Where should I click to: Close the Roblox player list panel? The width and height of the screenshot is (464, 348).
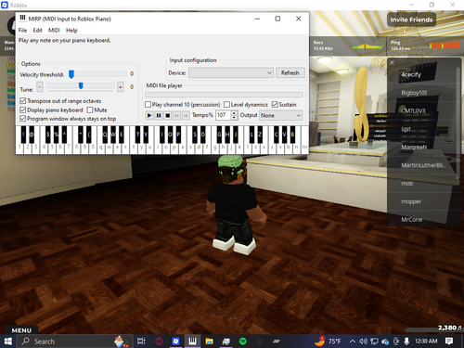point(392,62)
